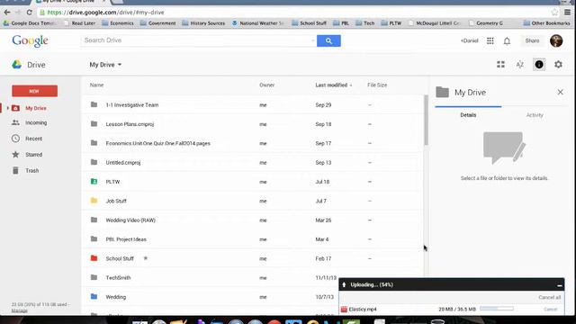Click the Manage storage link

19,310
